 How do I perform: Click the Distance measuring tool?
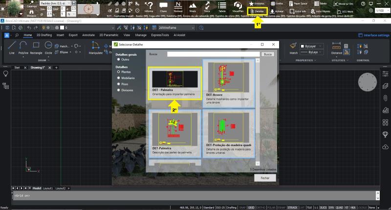(x=337, y=46)
